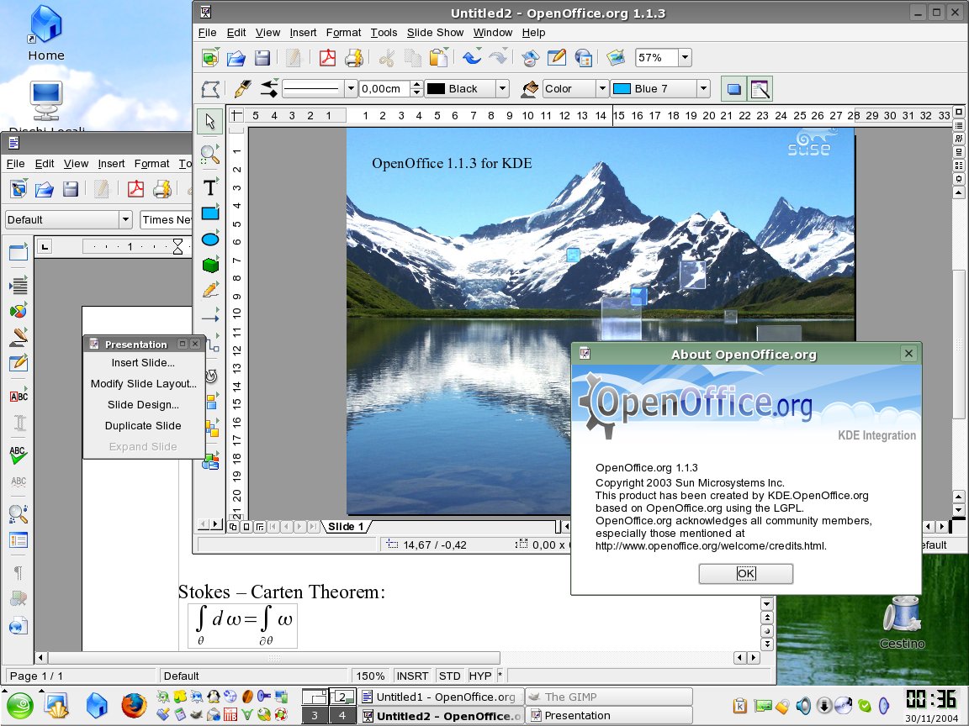Launch Firefox from the KDE panel
This screenshot has height=726, width=969.
click(x=134, y=706)
